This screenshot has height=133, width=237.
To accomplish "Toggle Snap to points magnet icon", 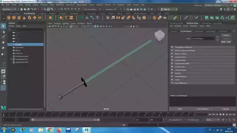I will pos(69,9).
